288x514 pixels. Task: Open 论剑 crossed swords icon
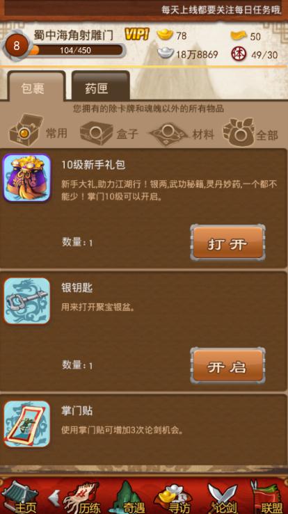point(223,497)
